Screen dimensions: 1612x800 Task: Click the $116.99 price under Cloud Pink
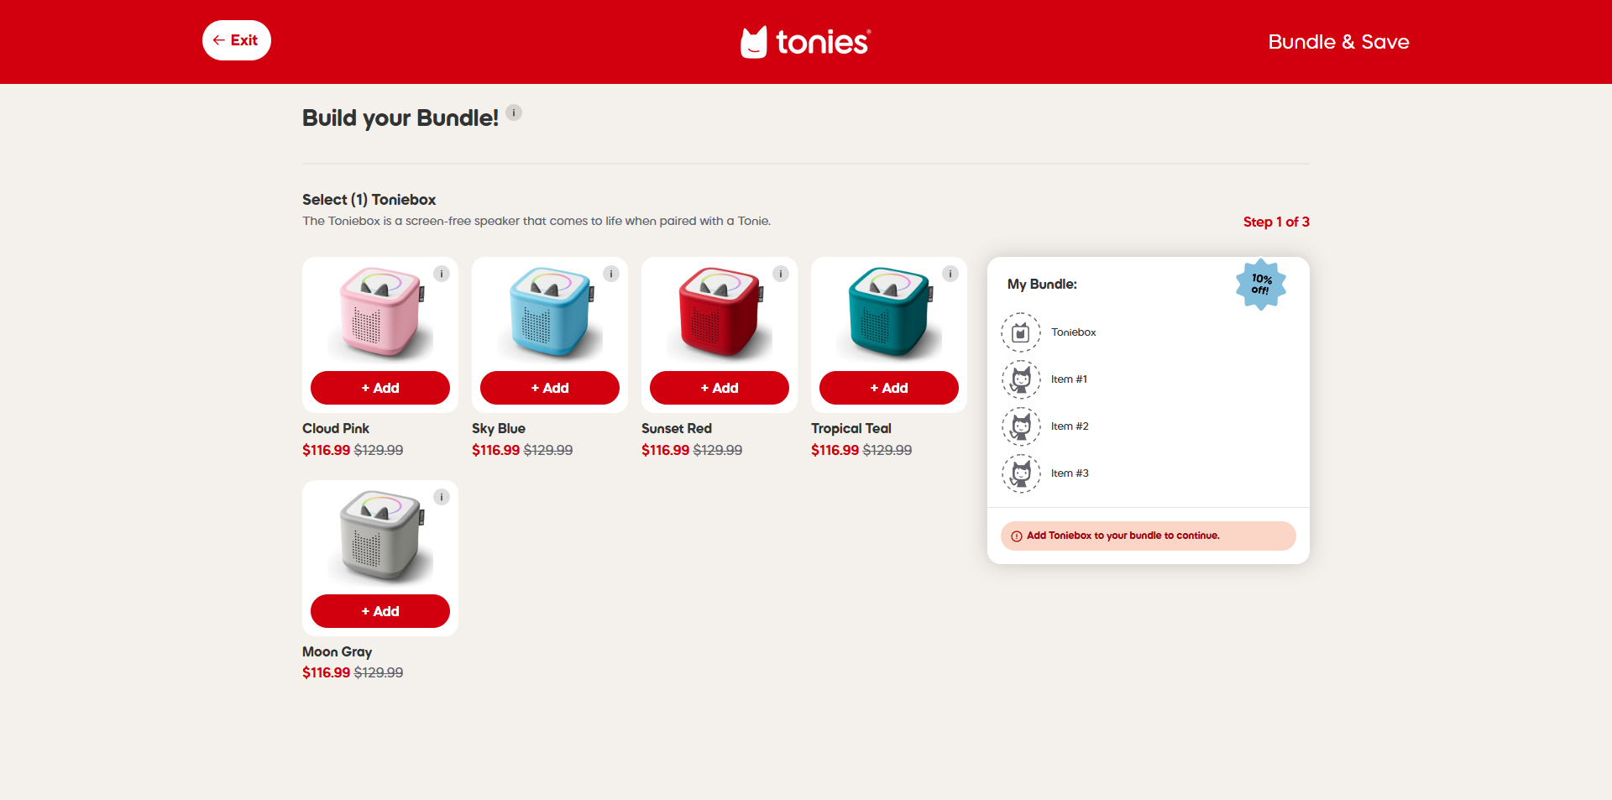326,450
